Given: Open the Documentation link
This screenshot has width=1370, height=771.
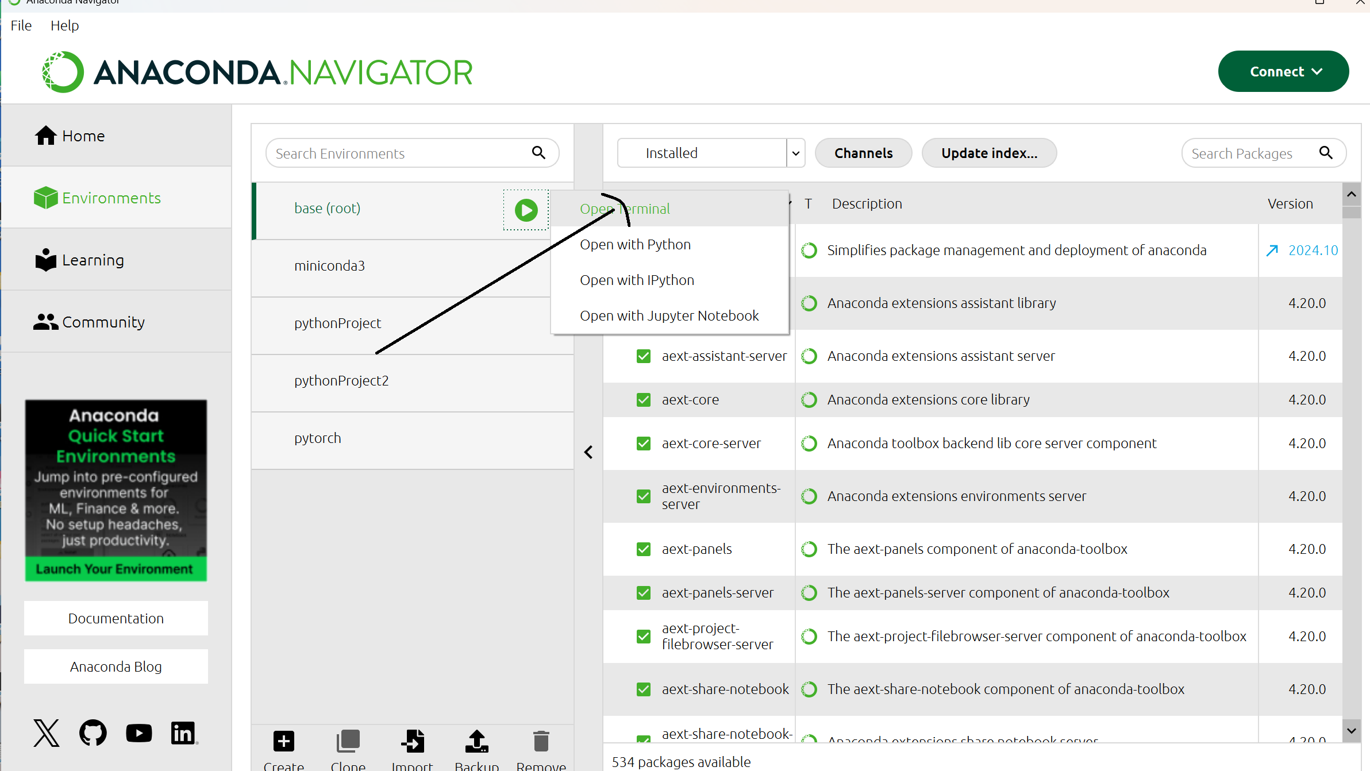Looking at the screenshot, I should pyautogui.click(x=116, y=618).
